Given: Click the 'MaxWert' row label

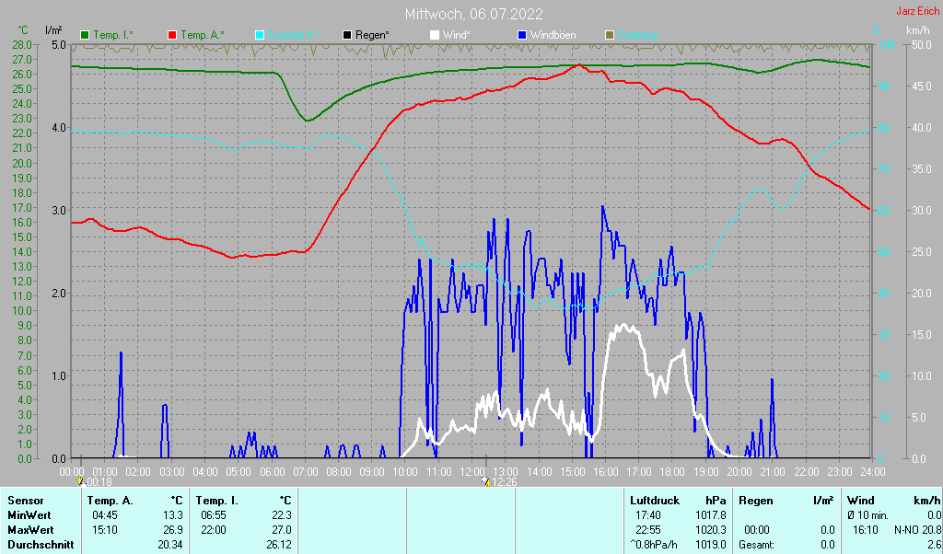Looking at the screenshot, I should coord(30,531).
